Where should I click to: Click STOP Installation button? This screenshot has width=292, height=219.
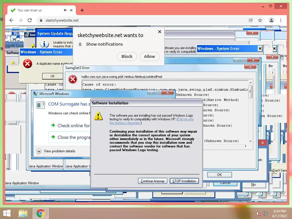click(x=184, y=181)
